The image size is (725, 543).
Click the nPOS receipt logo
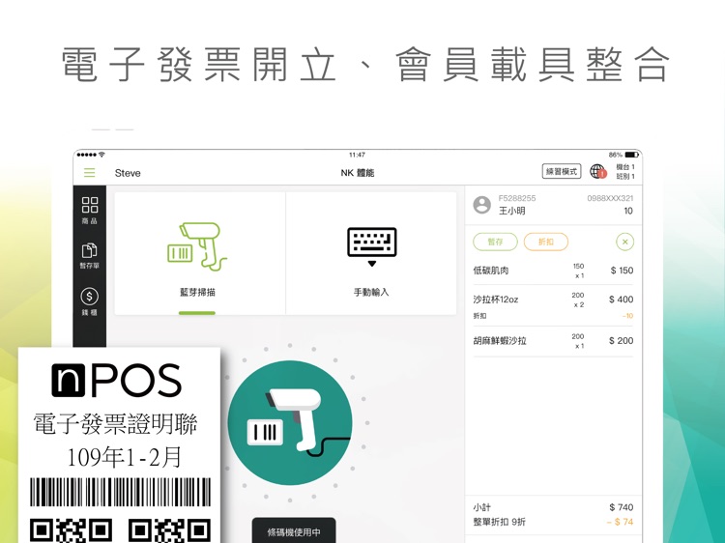point(117,381)
